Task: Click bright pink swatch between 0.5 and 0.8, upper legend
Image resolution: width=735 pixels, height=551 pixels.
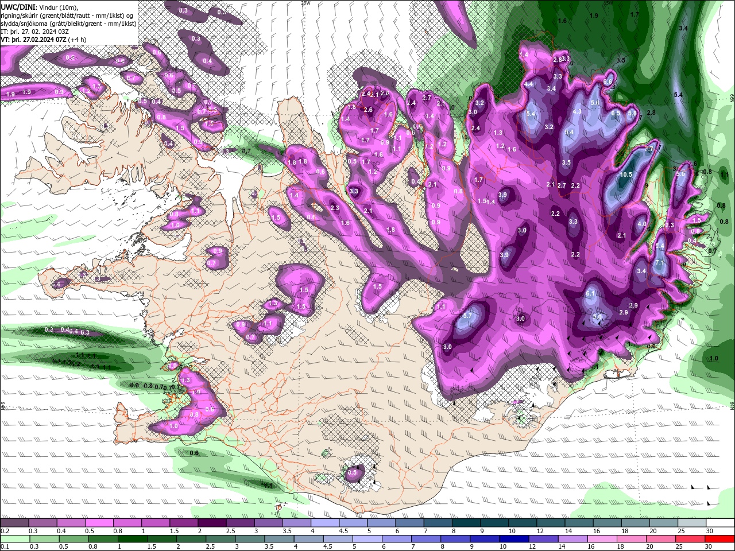Action: pos(99,523)
